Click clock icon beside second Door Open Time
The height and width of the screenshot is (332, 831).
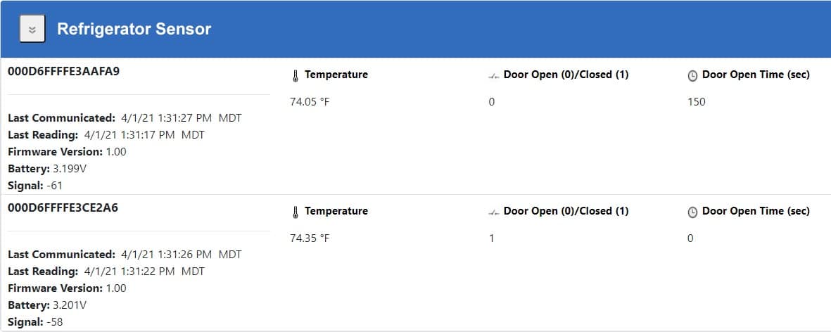(692, 212)
